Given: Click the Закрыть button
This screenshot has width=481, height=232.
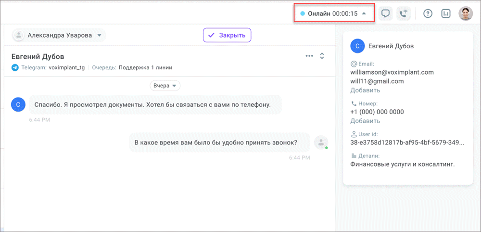Looking at the screenshot, I should pos(227,35).
